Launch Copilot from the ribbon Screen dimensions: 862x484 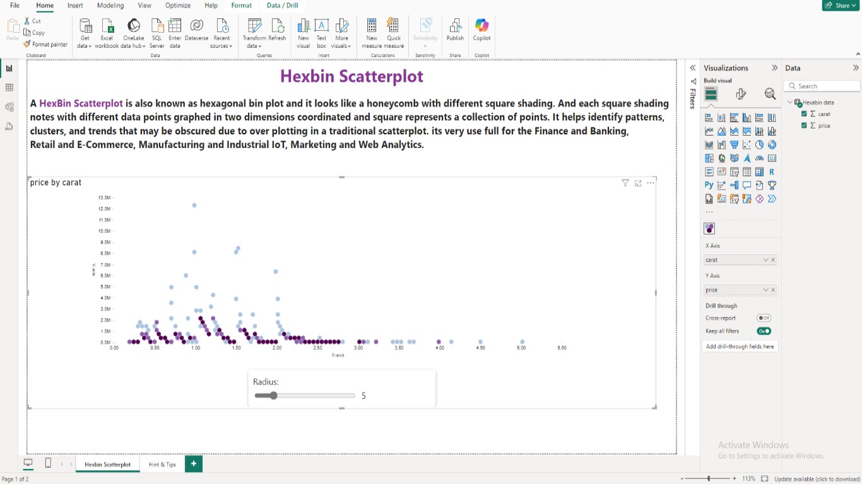[x=481, y=33]
